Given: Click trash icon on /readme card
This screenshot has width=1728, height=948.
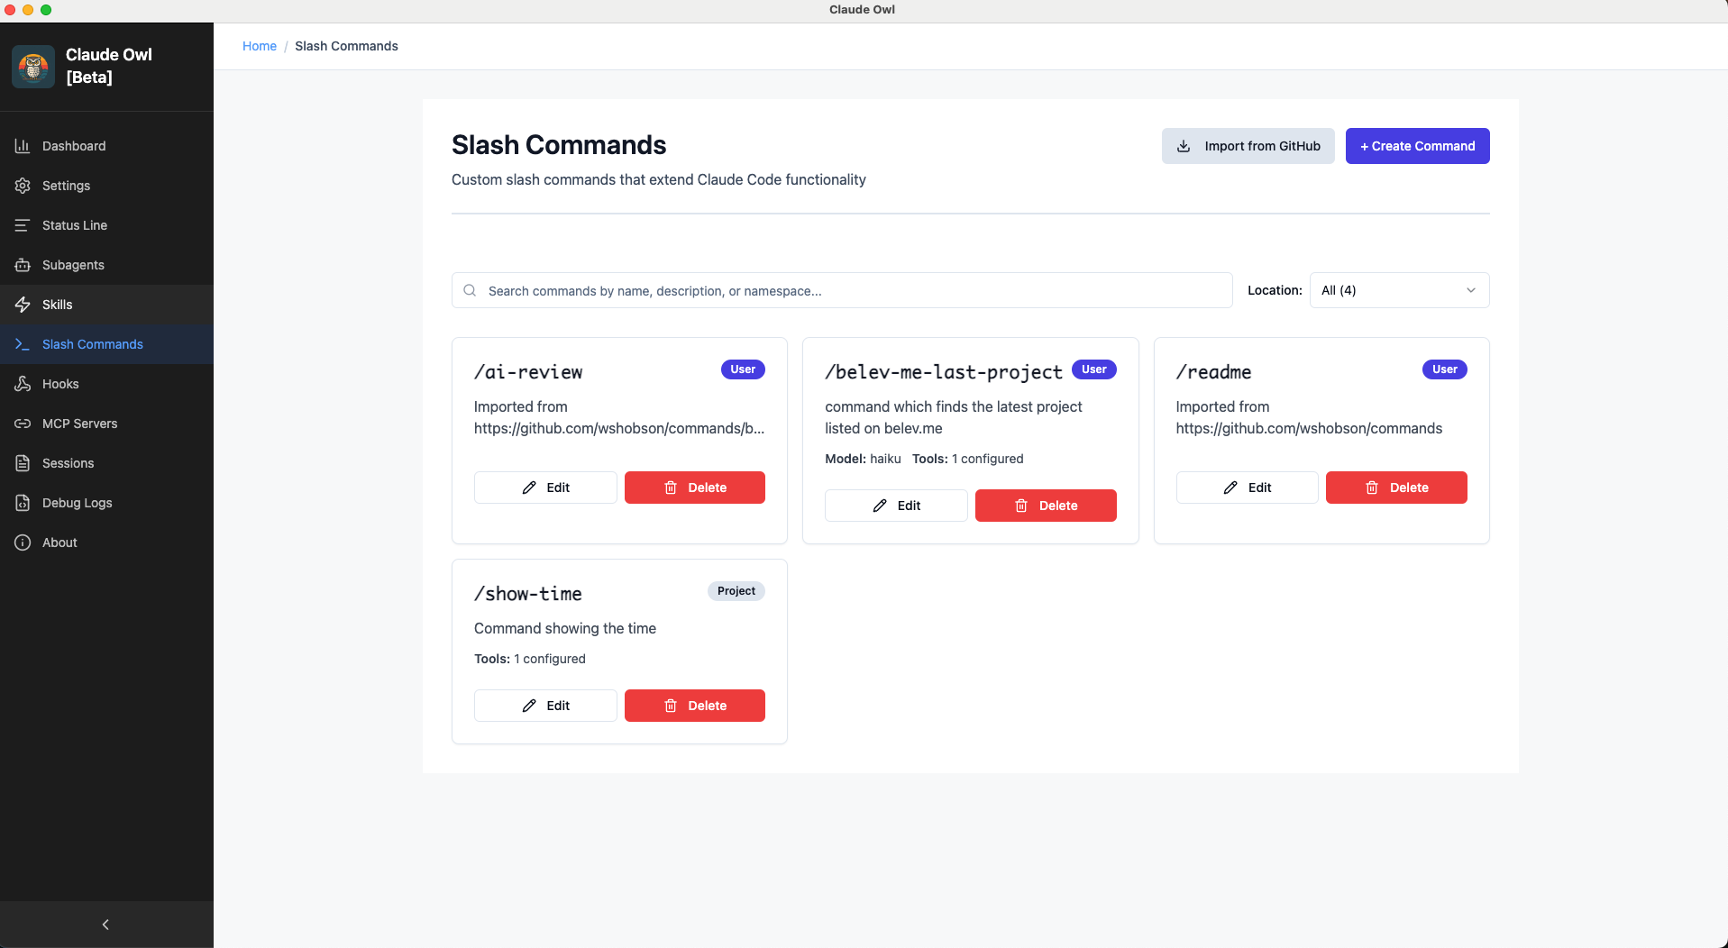Looking at the screenshot, I should (x=1372, y=488).
